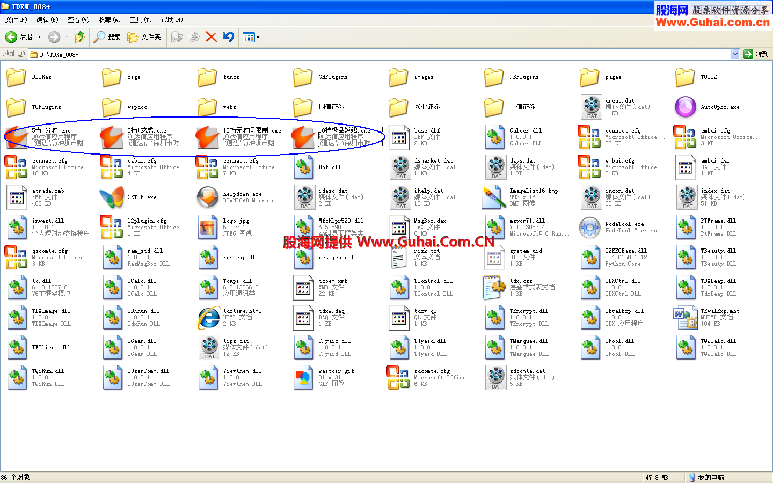
Task: Select the 兴业证券 folder
Action: click(398, 107)
